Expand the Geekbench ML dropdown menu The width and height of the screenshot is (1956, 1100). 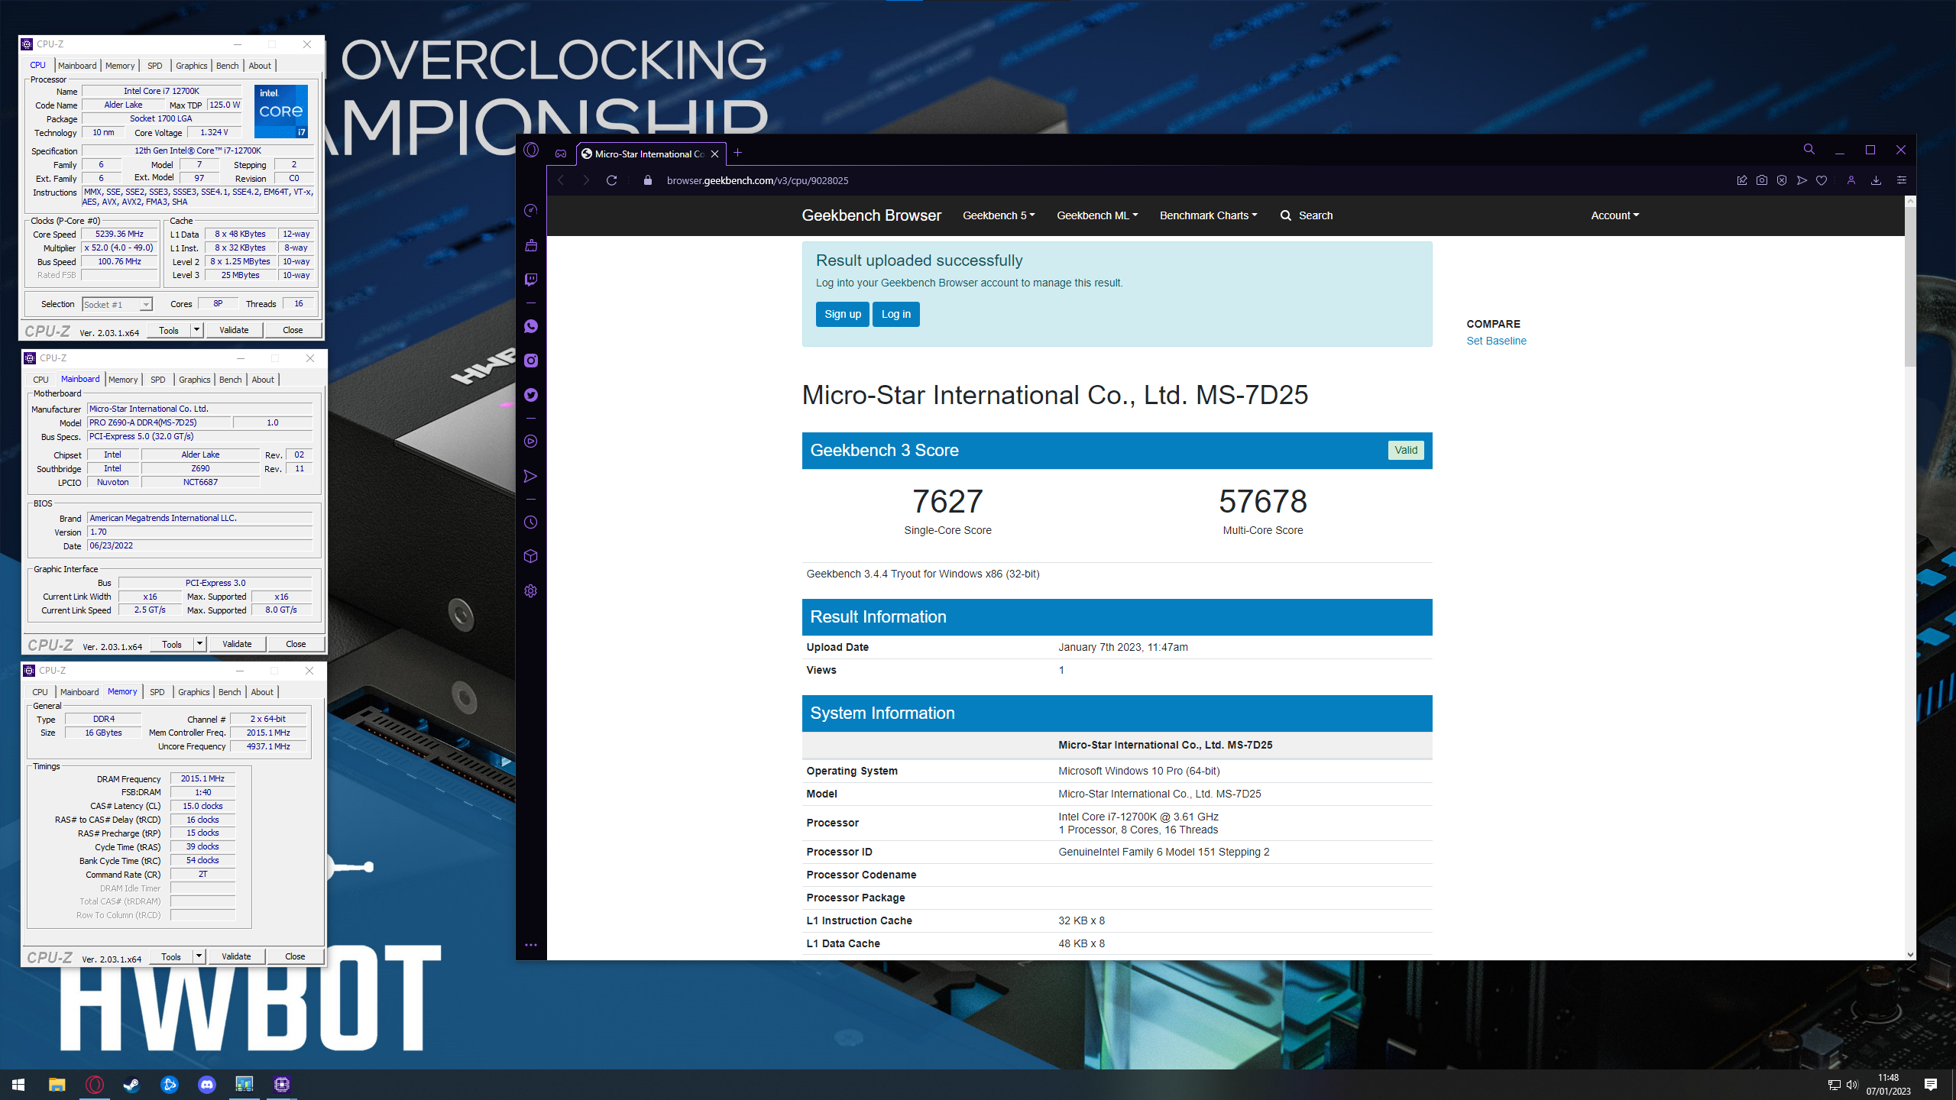1097,215
